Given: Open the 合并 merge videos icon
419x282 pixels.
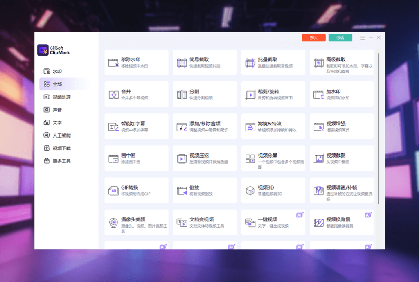Looking at the screenshot, I should (x=114, y=95).
